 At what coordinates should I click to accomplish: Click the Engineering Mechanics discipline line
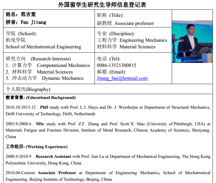pos(132,40)
